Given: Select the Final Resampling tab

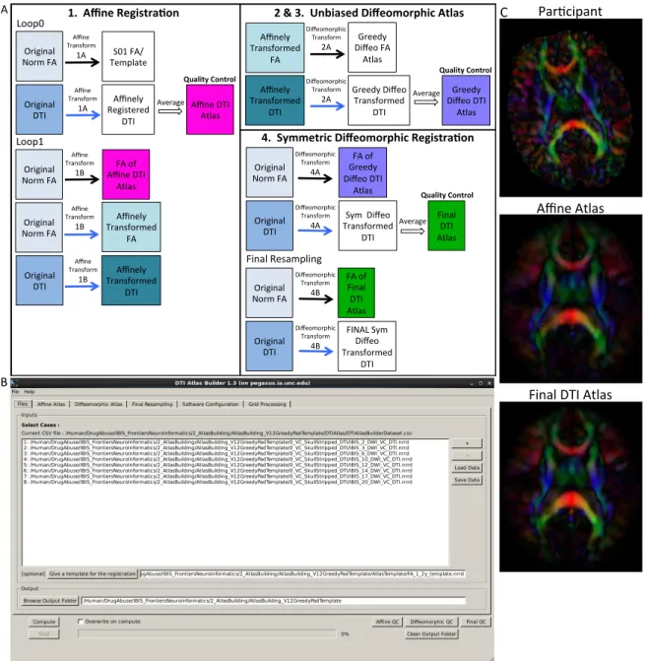Looking at the screenshot, I should (x=153, y=404).
